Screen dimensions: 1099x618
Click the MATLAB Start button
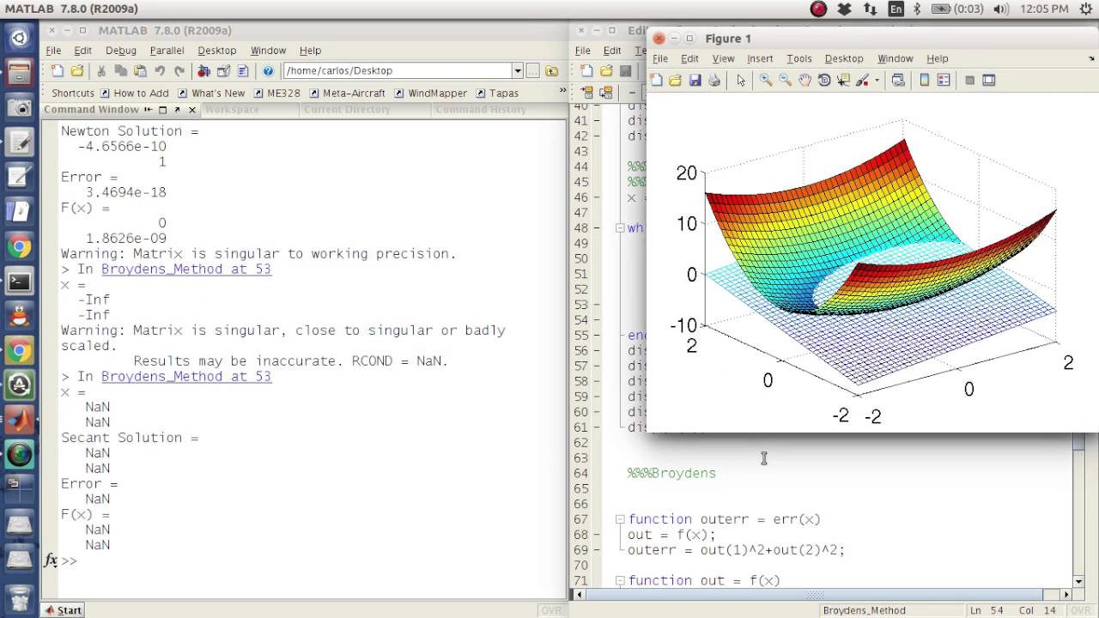click(x=63, y=610)
